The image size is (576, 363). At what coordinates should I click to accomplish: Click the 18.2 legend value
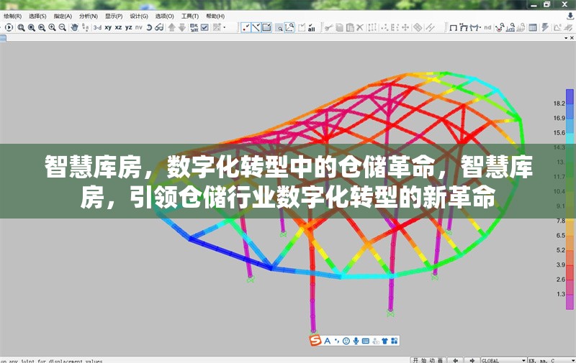coord(559,104)
